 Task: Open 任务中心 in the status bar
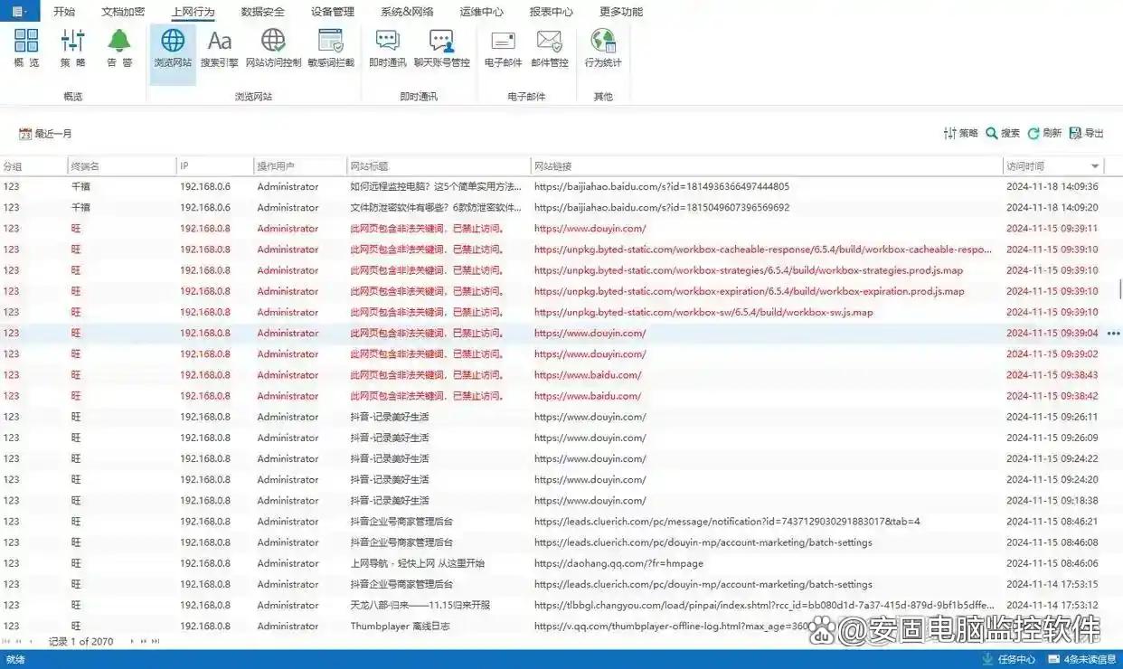point(1009,659)
